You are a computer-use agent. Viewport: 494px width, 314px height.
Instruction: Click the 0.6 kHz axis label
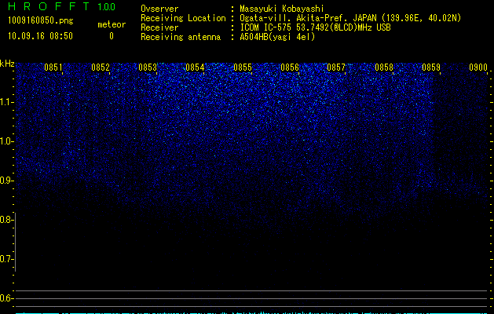click(x=6, y=298)
